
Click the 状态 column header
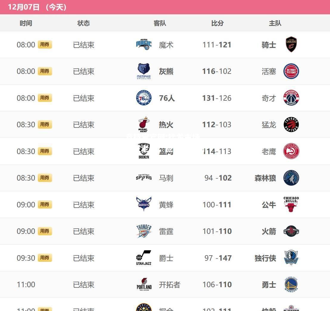84,23
